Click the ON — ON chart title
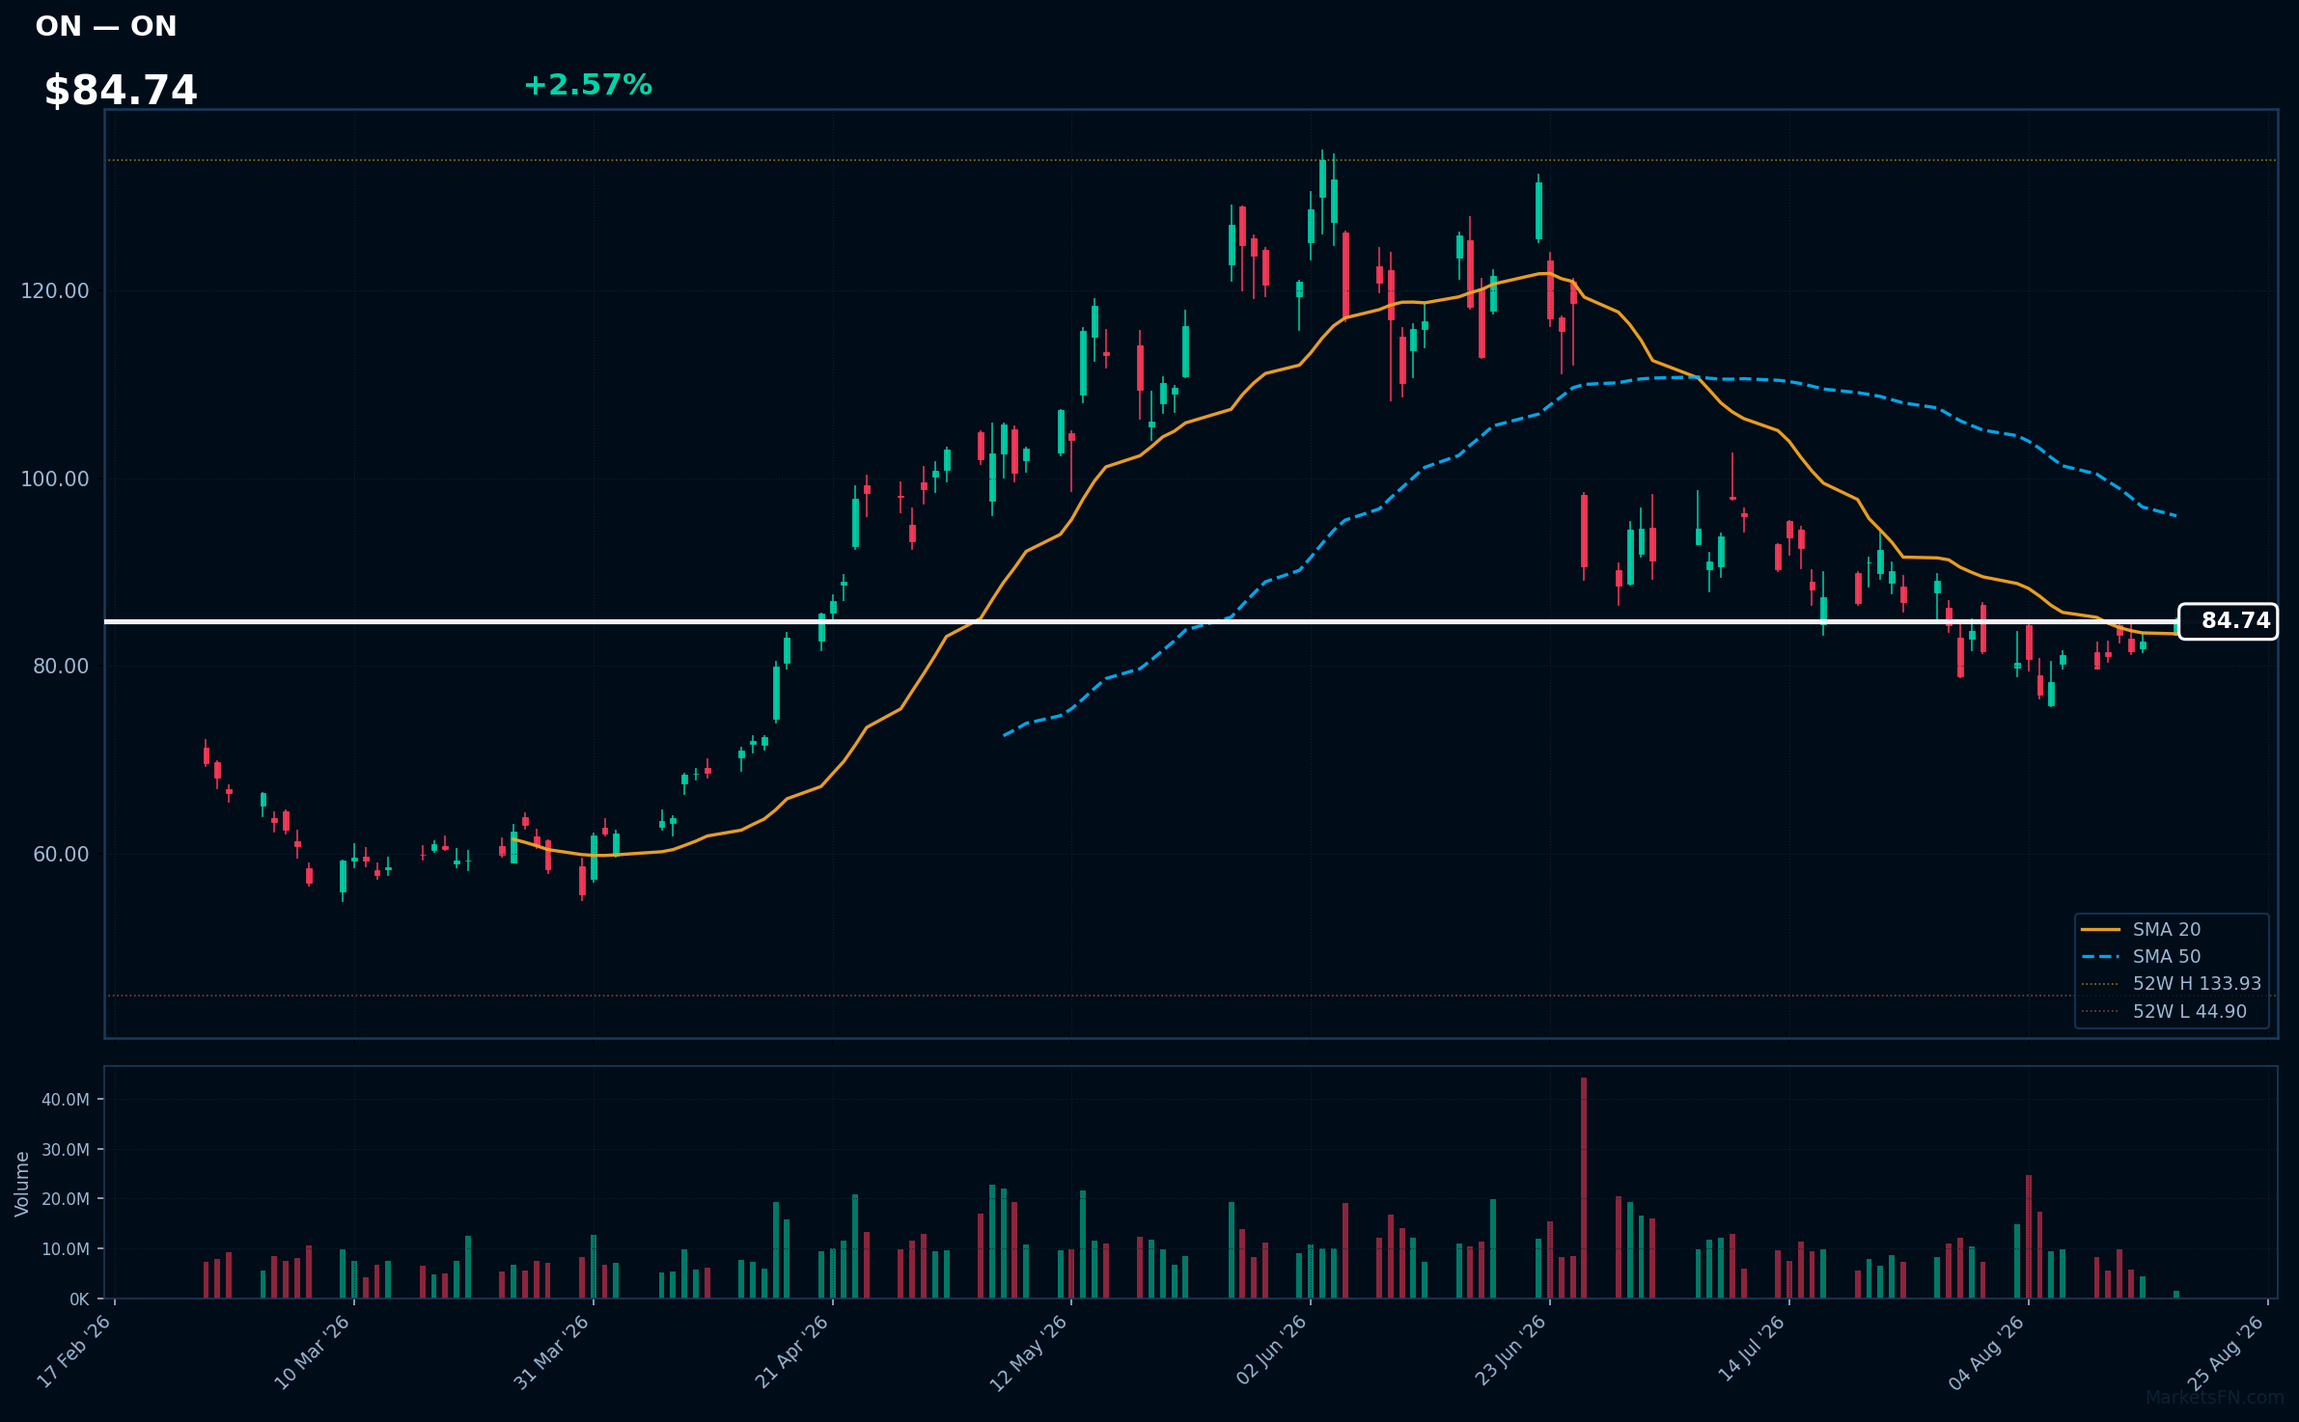This screenshot has width=2299, height=1422. pos(106,26)
